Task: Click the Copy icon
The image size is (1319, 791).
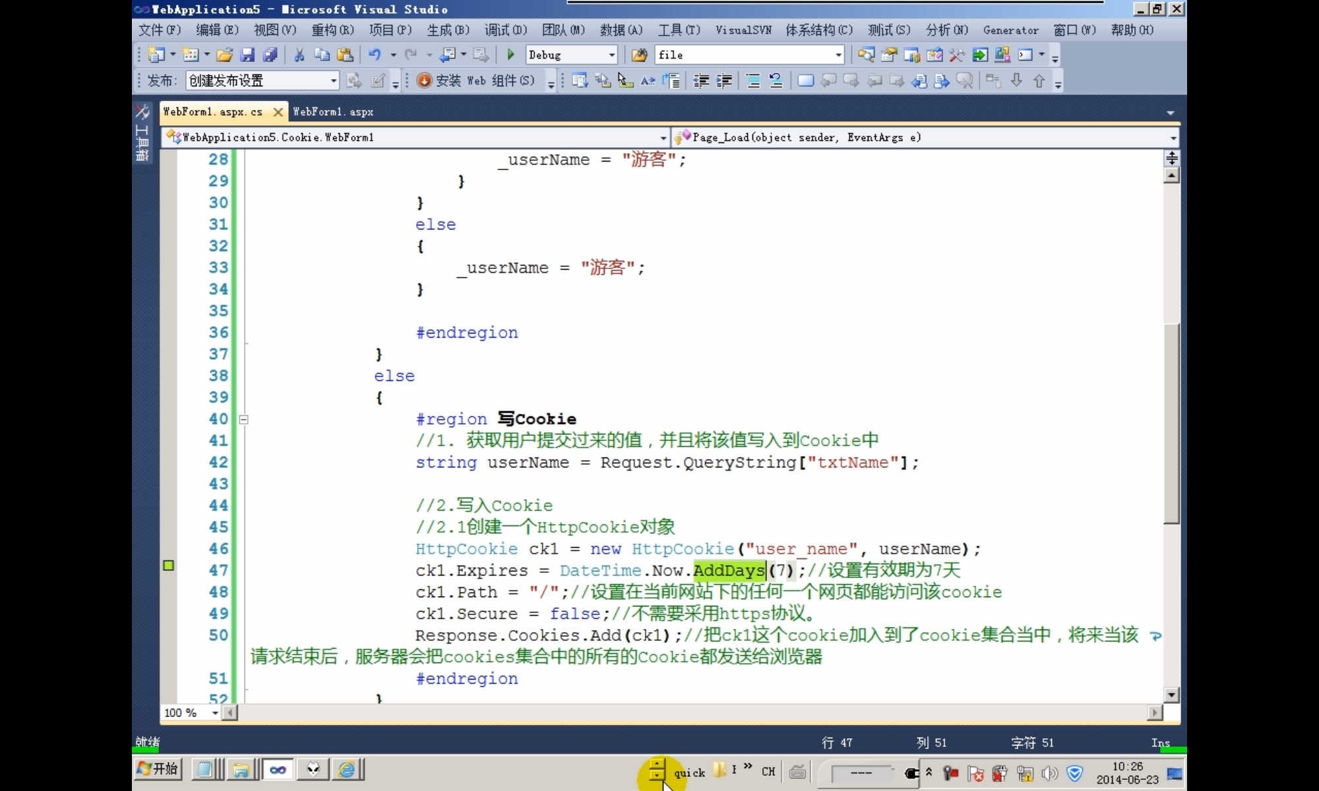Action: click(322, 55)
